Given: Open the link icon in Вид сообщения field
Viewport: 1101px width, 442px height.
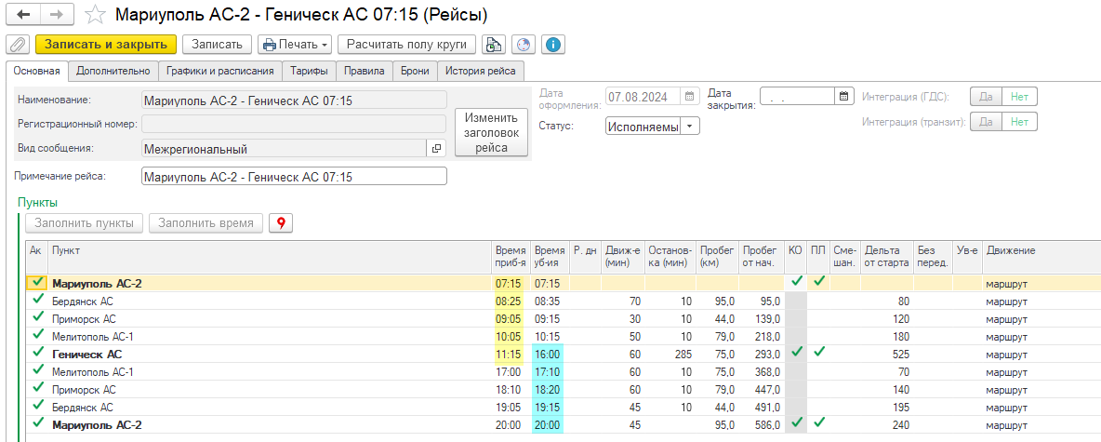Looking at the screenshot, I should pyautogui.click(x=437, y=148).
